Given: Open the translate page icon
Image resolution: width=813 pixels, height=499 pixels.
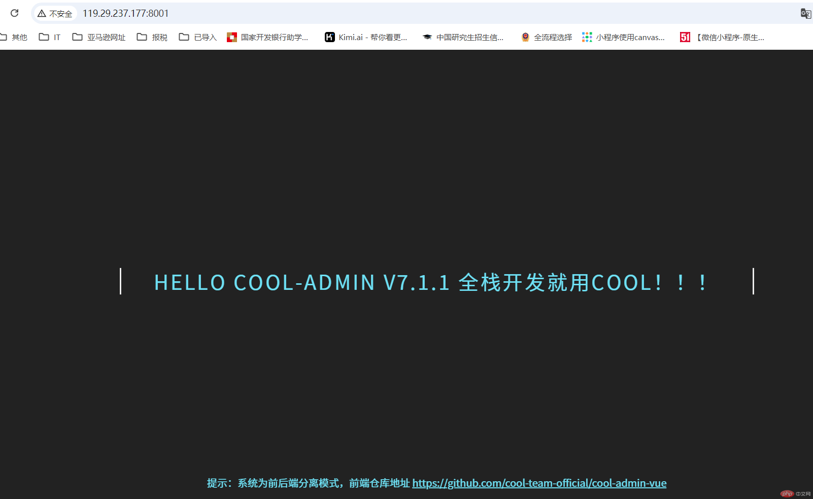Looking at the screenshot, I should [805, 14].
